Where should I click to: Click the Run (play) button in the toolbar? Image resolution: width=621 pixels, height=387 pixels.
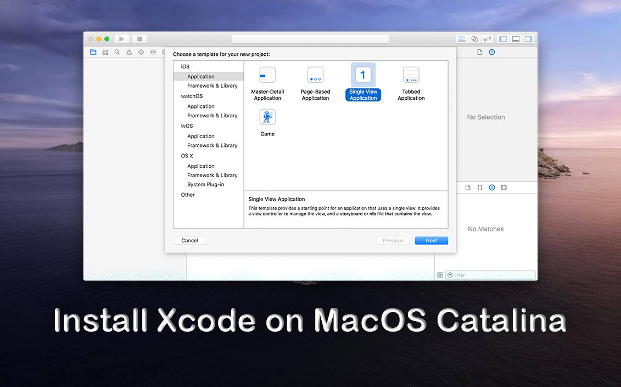point(121,39)
